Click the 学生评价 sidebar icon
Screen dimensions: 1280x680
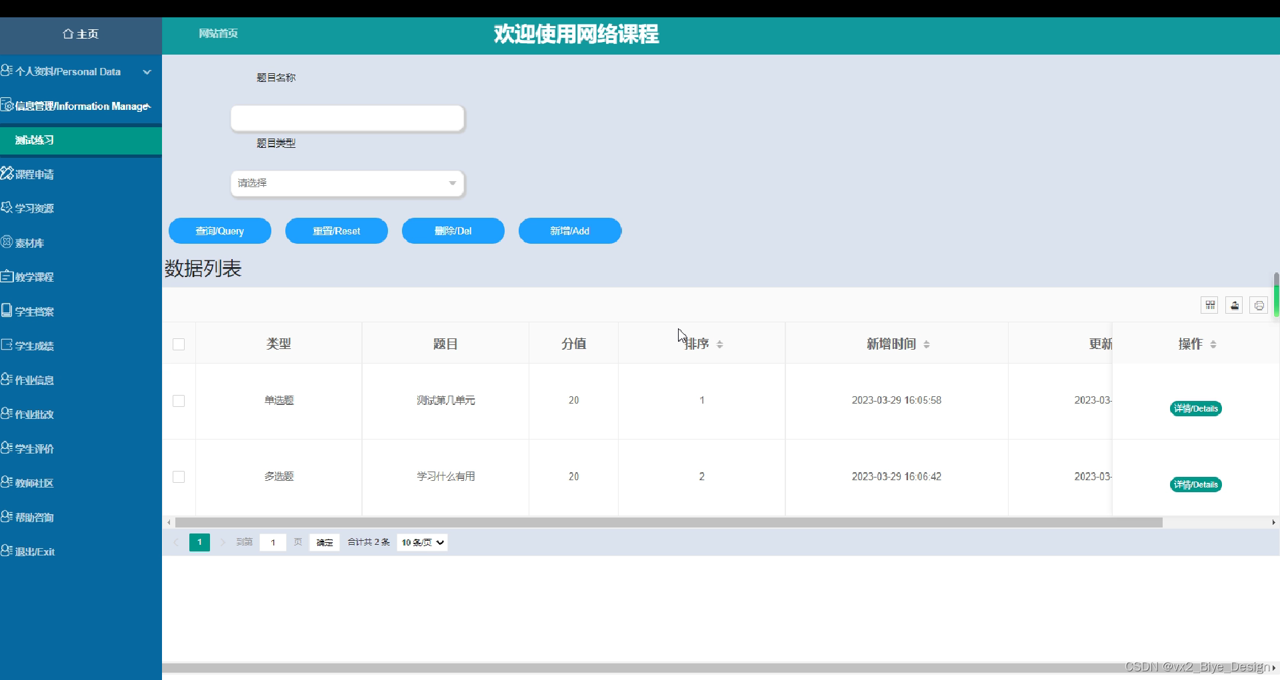click(7, 448)
